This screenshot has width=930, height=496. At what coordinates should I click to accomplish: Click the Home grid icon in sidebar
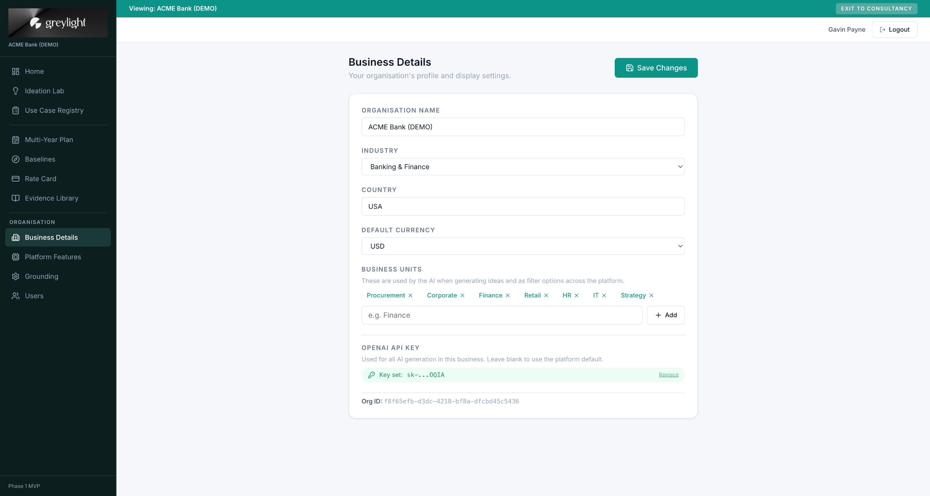[x=15, y=72]
